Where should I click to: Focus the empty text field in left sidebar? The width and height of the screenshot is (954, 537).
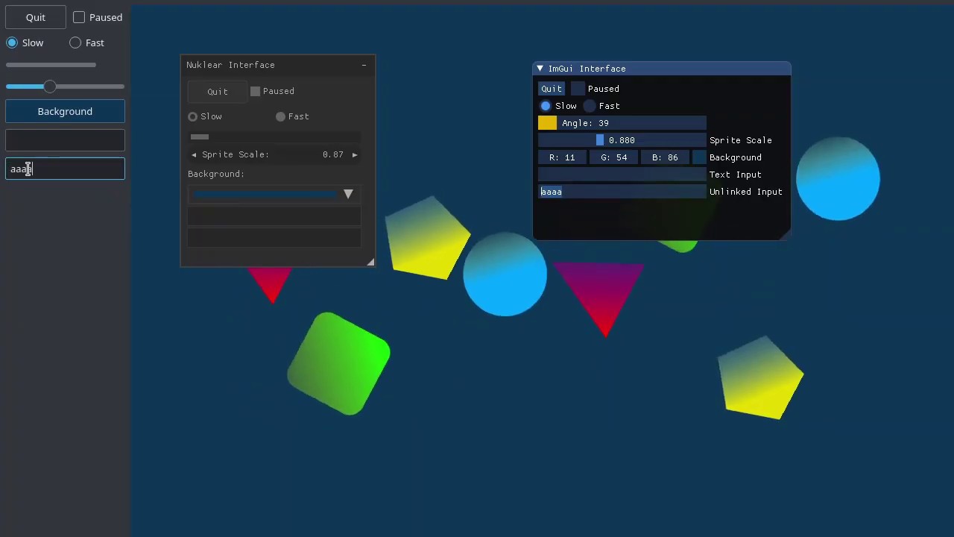(65, 140)
